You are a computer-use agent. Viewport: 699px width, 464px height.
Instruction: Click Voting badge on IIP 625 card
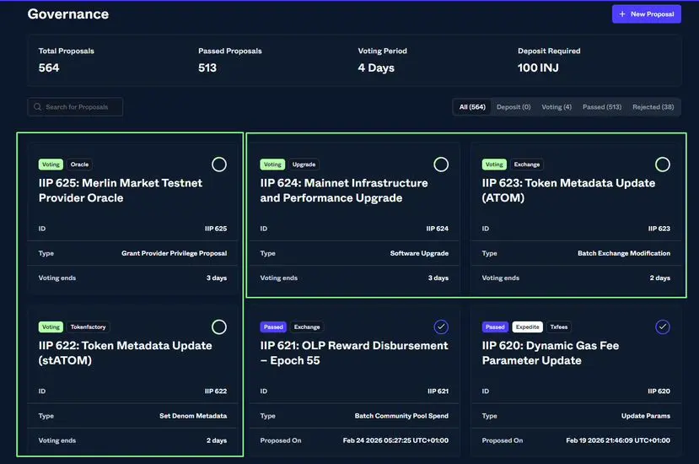(51, 165)
